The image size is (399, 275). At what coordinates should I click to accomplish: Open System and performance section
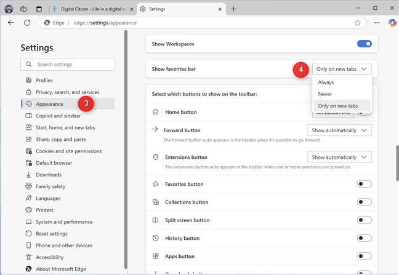point(68,221)
